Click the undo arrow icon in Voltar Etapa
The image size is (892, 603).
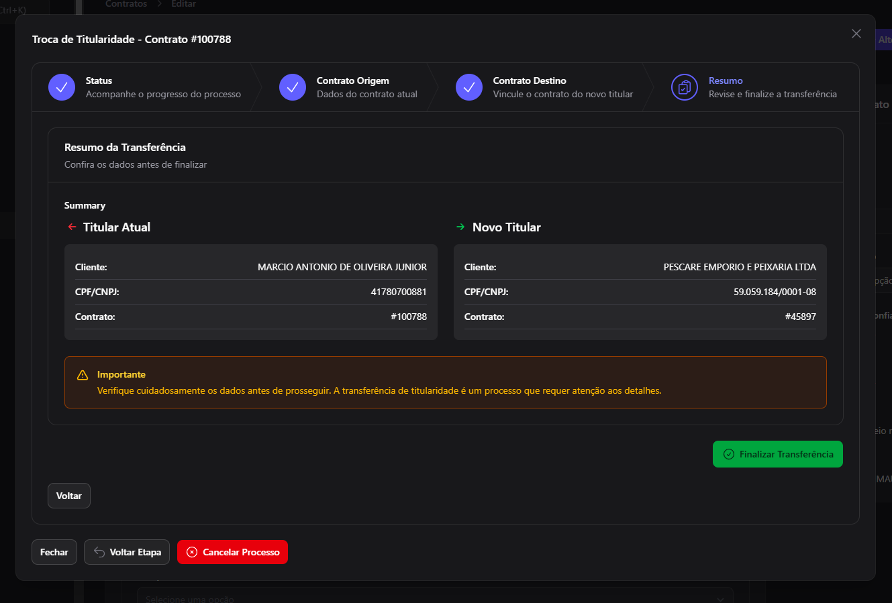pos(99,552)
